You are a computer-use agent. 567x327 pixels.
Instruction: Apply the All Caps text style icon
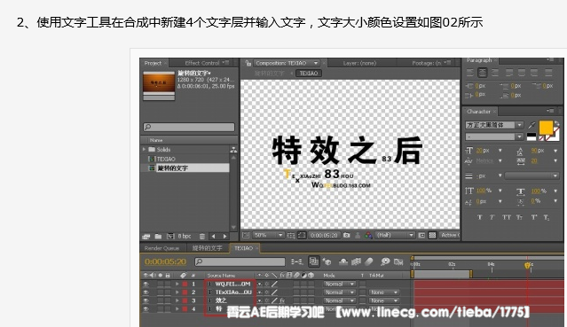tap(507, 217)
